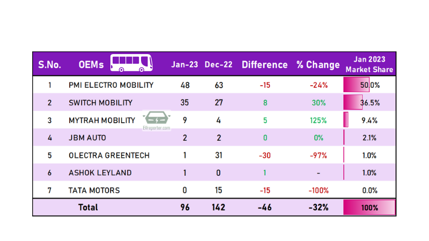
Task: Click the OEMs column header
Action: tap(90, 65)
